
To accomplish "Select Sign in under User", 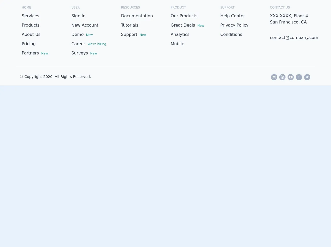I will pyautogui.click(x=78, y=16).
